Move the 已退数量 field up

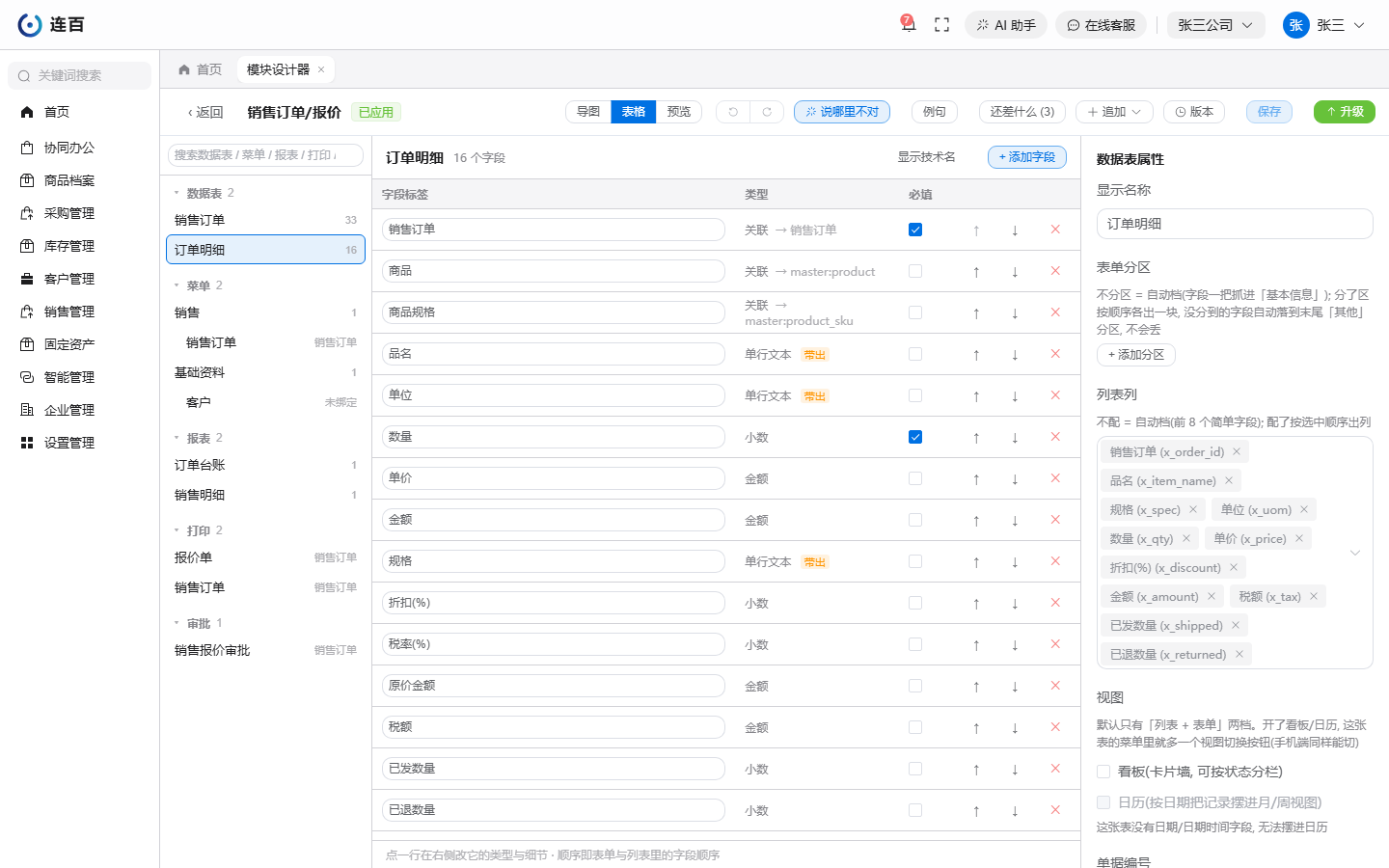[x=976, y=811]
